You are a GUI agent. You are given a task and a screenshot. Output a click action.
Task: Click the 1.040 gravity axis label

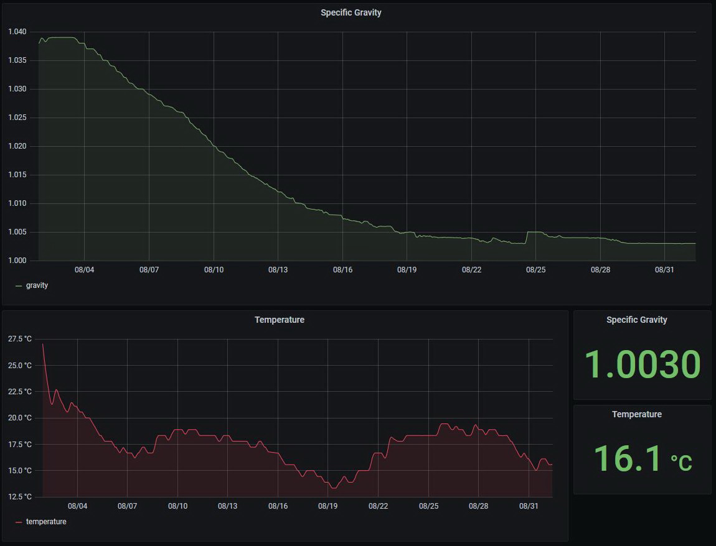tap(17, 32)
